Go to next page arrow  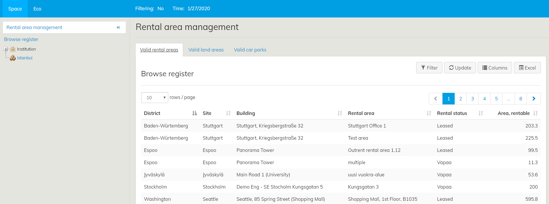pyautogui.click(x=534, y=99)
